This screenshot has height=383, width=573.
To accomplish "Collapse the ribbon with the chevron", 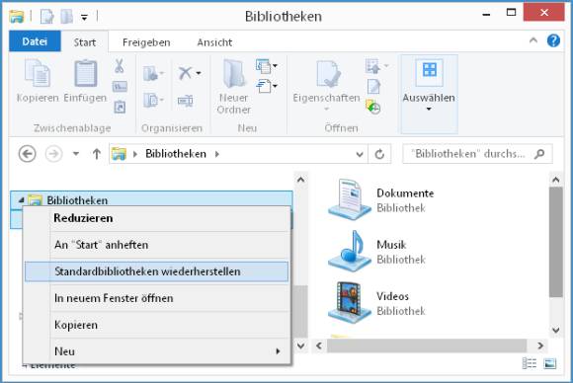I will click(533, 40).
